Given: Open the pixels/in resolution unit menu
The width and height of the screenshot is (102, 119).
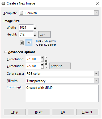Looking at the screenshot, I should [60, 66].
